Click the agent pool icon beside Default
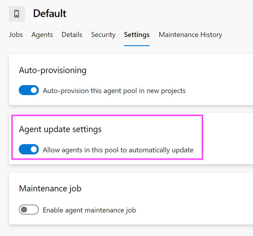This screenshot has height=236, width=253. pyautogui.click(x=16, y=14)
